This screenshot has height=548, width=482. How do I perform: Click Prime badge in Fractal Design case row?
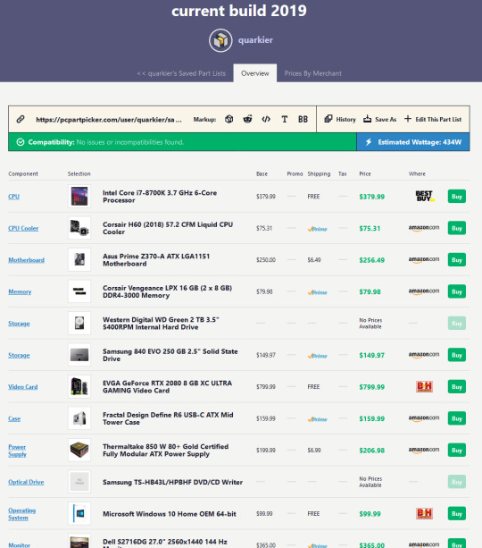[317, 419]
